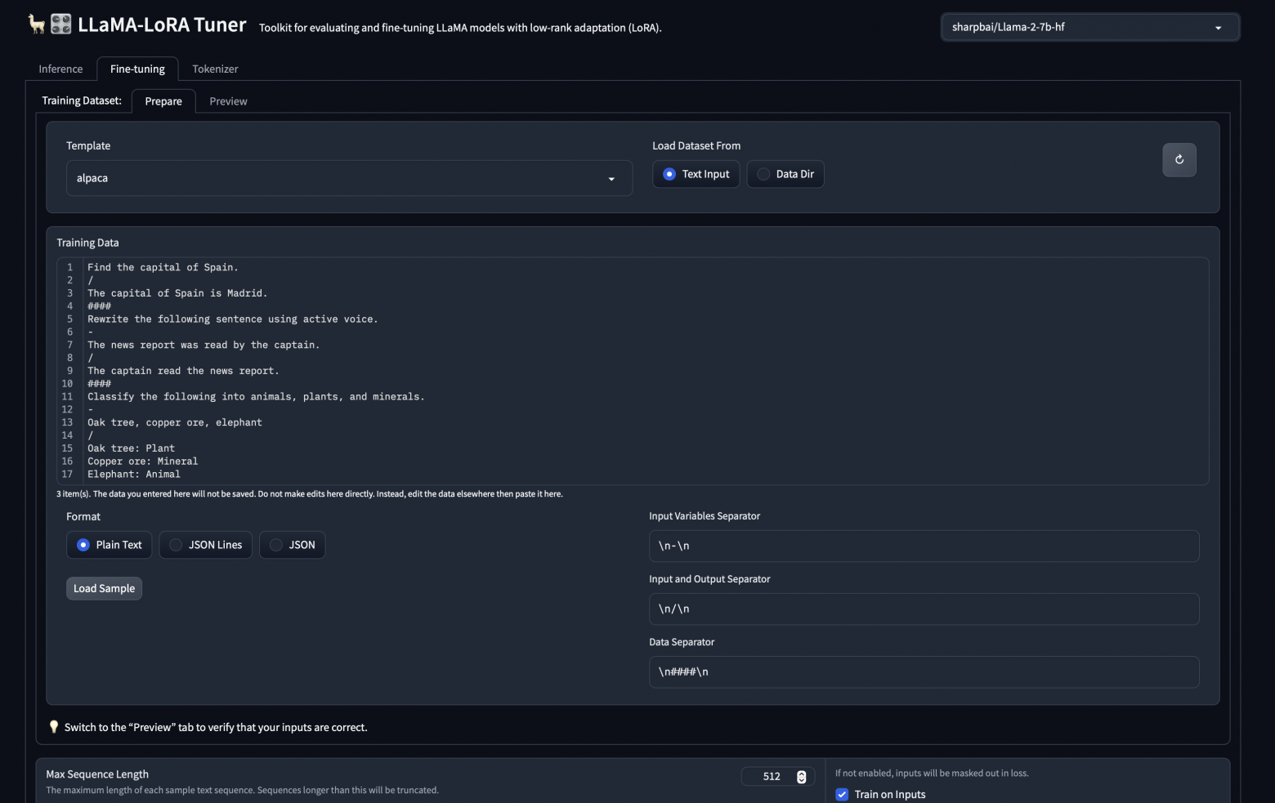Adjust the Max Sequence Length stepper arrows

click(x=801, y=777)
